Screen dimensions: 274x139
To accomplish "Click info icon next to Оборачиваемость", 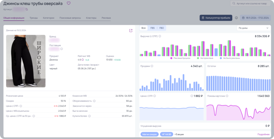I will pos(94,101).
